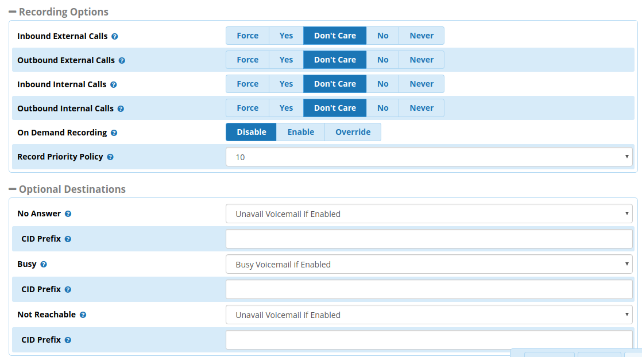Select Don't Care for Inbound External Calls
Image resolution: width=642 pixels, height=357 pixels.
[335, 36]
